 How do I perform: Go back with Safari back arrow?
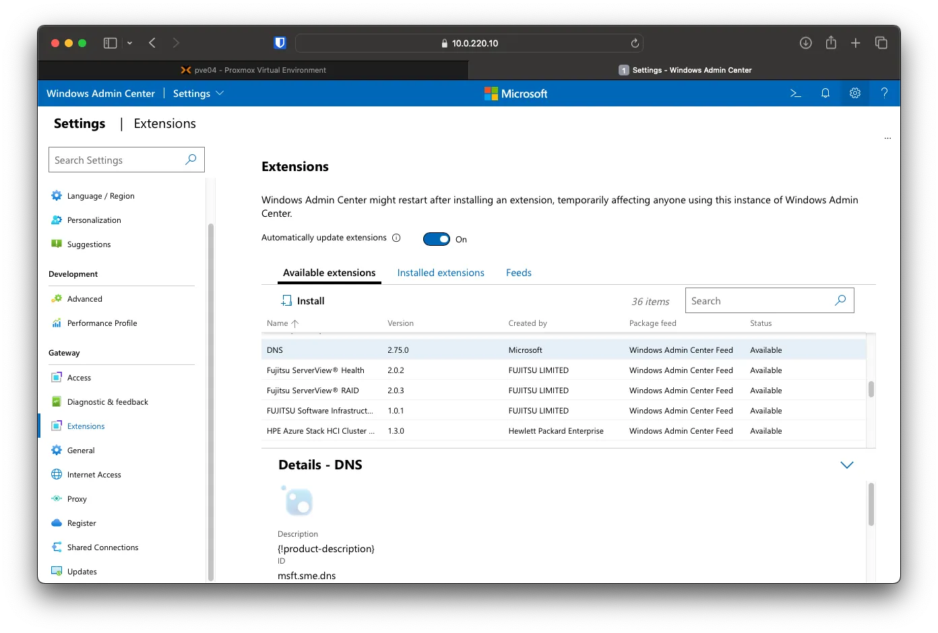tap(152, 43)
